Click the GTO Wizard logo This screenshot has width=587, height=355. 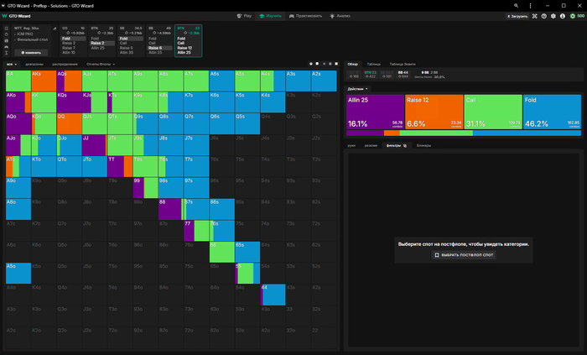point(17,16)
